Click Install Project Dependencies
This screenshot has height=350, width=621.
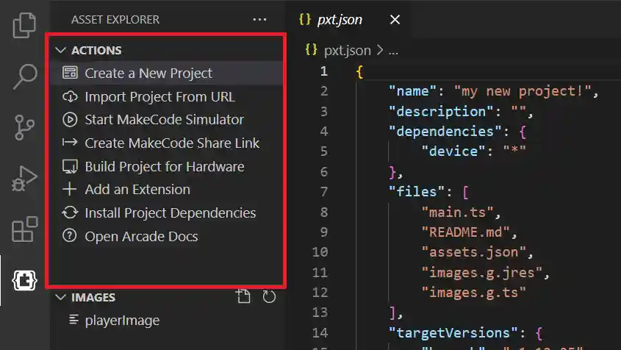[x=165, y=213]
